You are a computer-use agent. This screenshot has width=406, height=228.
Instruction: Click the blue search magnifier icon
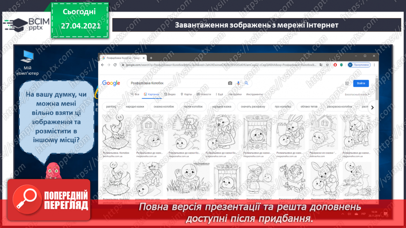click(x=246, y=83)
